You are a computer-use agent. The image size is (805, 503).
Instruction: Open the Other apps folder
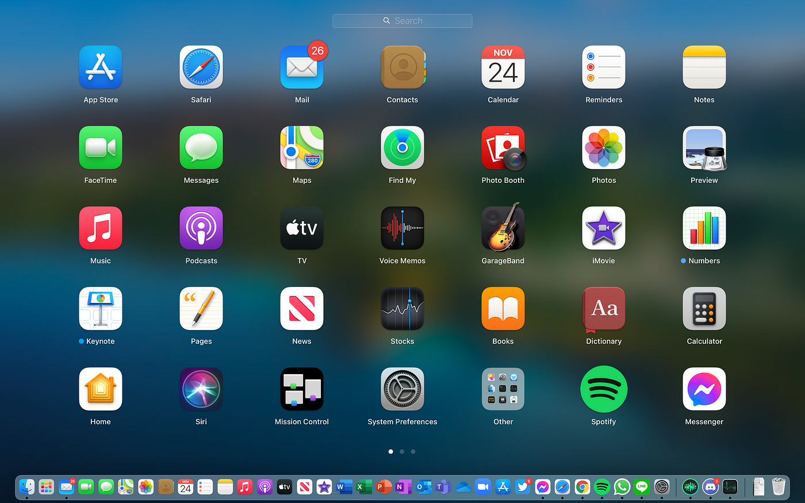(x=503, y=389)
